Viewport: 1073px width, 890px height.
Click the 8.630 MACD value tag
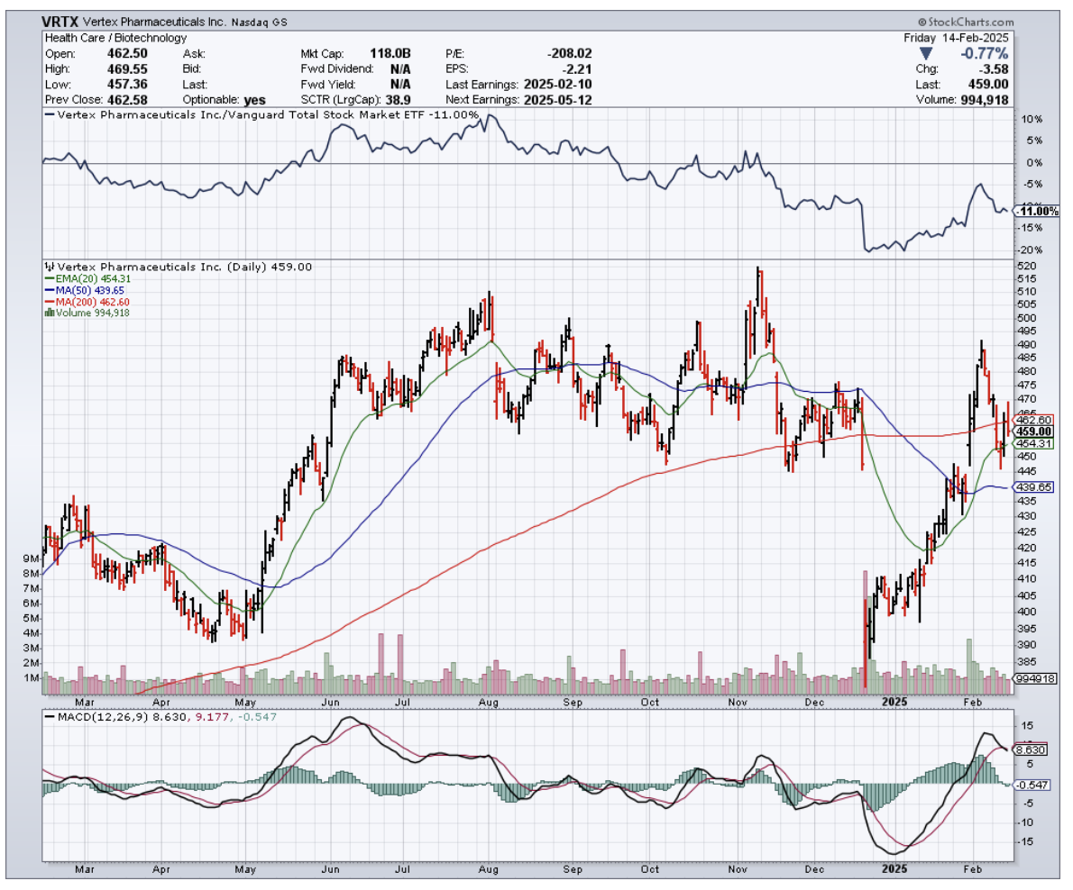(x=1032, y=749)
